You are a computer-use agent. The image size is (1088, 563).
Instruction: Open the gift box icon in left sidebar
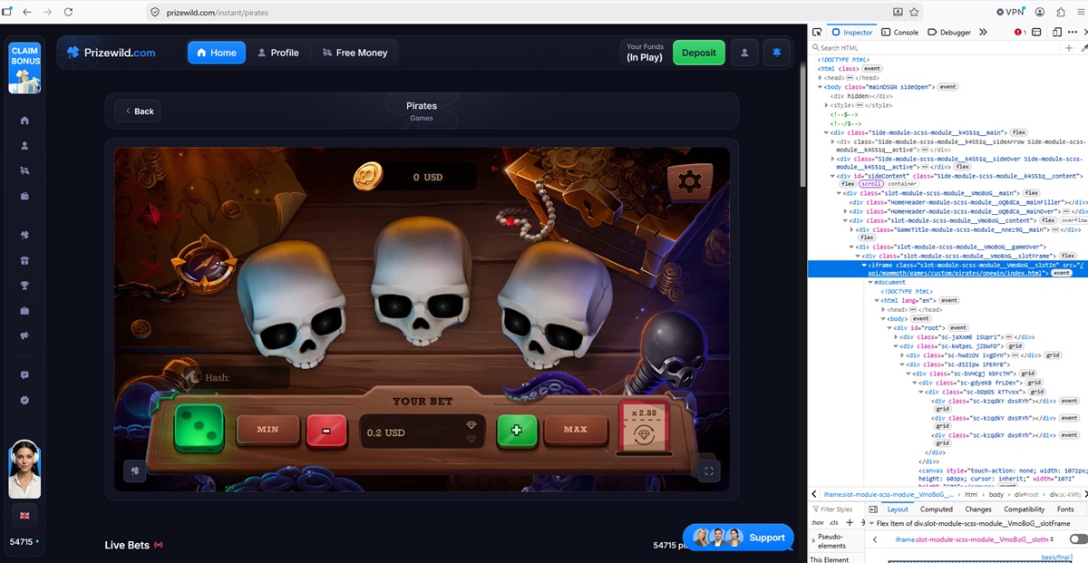(24, 261)
